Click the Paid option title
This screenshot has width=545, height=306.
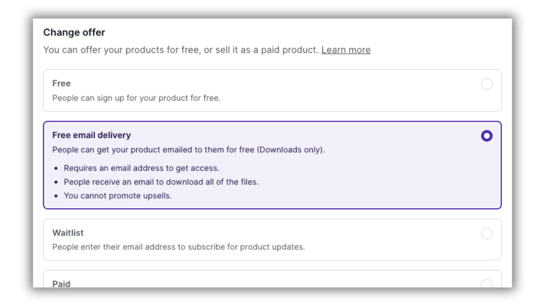point(61,284)
